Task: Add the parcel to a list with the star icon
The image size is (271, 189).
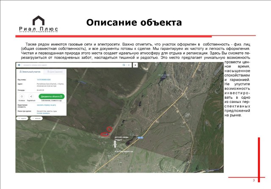Action: coord(22,96)
